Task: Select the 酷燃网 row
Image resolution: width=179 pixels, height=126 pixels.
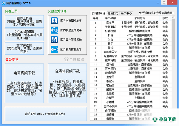Action: coord(131,89)
